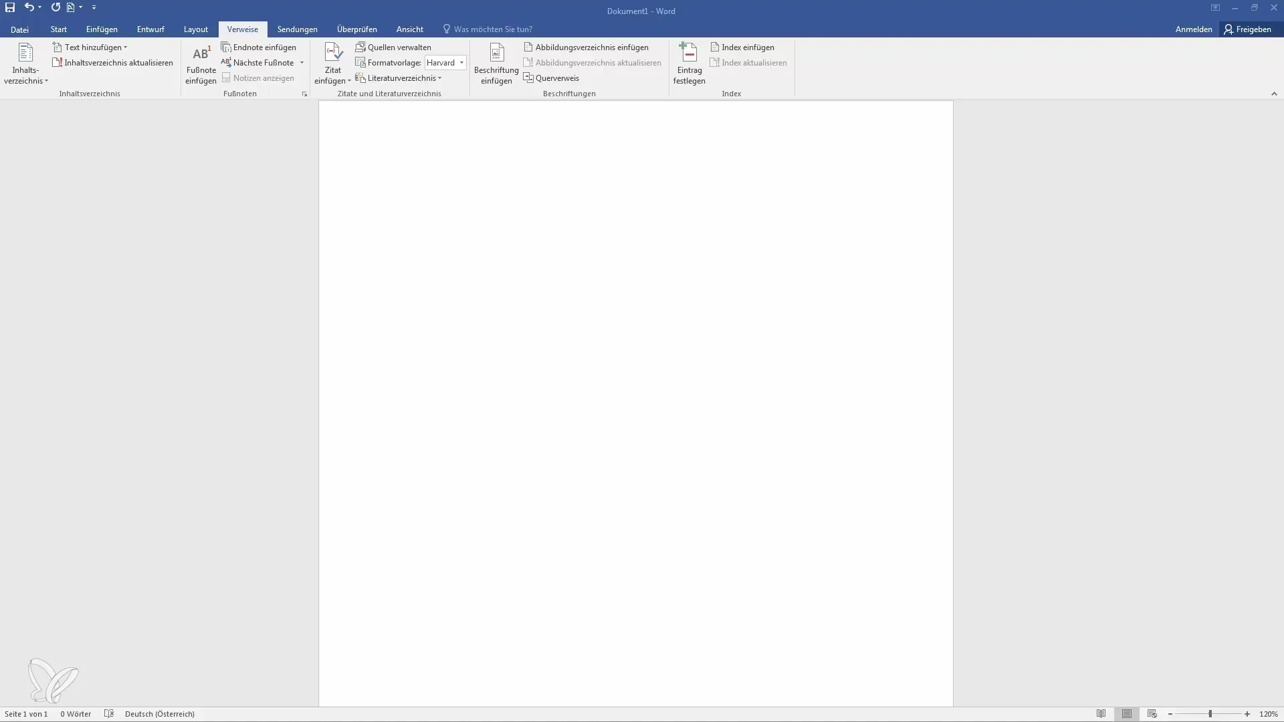Click in Was möchten Sie tun search box

click(493, 29)
